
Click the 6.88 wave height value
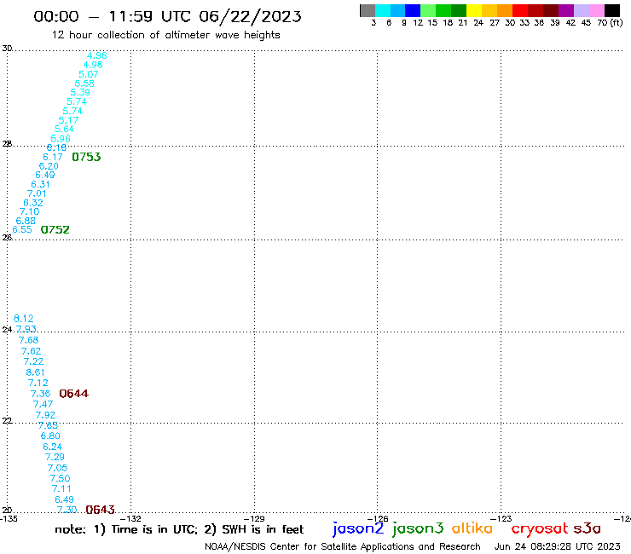(x=26, y=221)
